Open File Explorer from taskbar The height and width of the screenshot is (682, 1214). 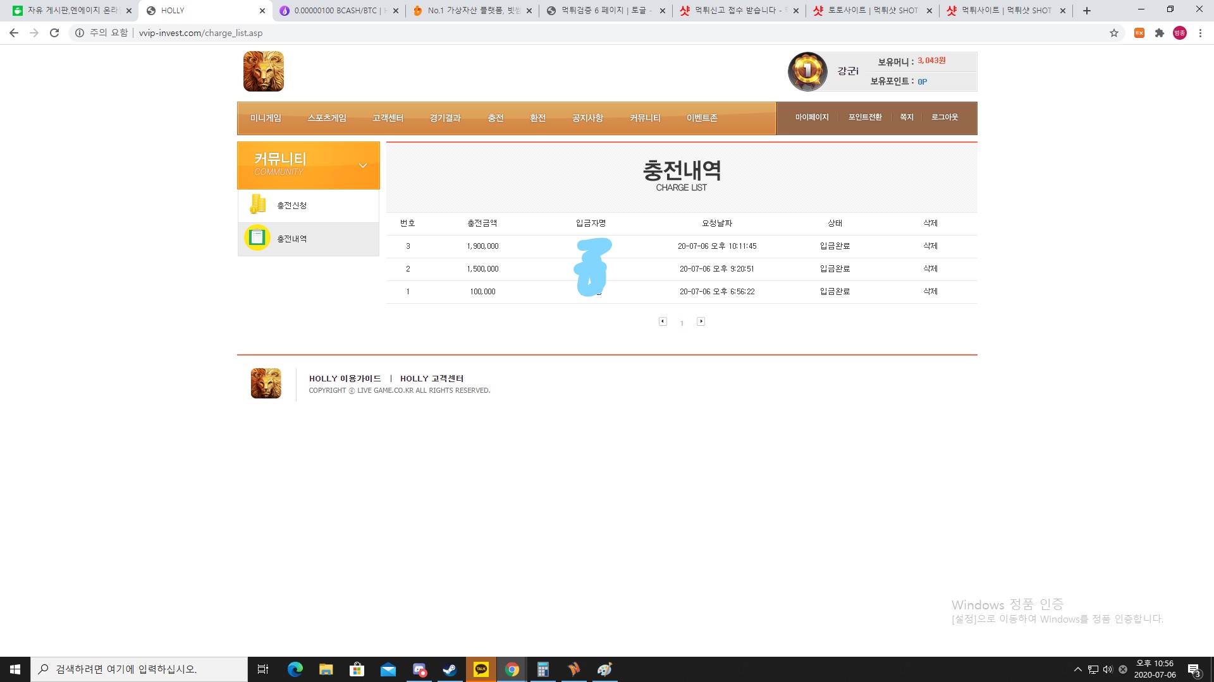pyautogui.click(x=326, y=669)
